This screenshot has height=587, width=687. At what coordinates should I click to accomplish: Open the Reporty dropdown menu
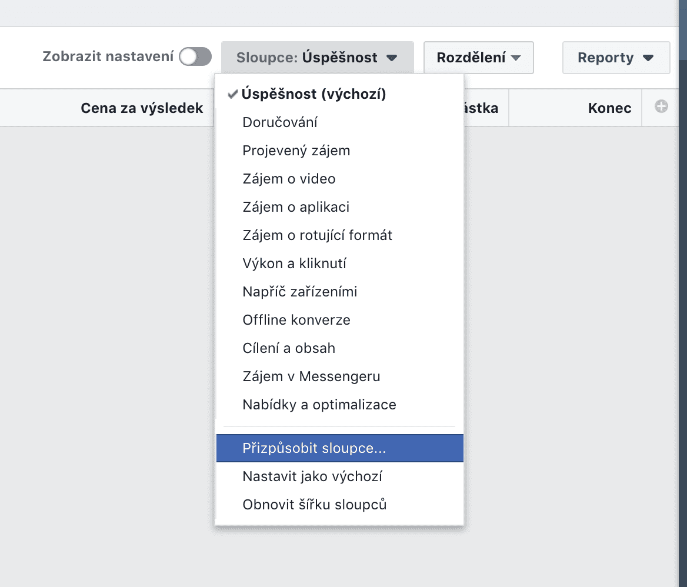coord(615,58)
